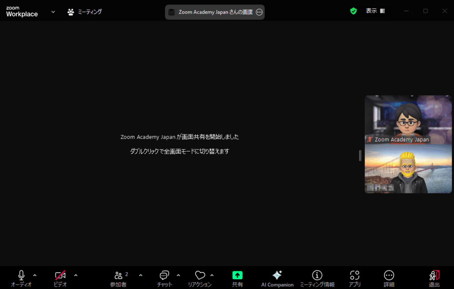Click the shared screen icon in top pill

172,12
